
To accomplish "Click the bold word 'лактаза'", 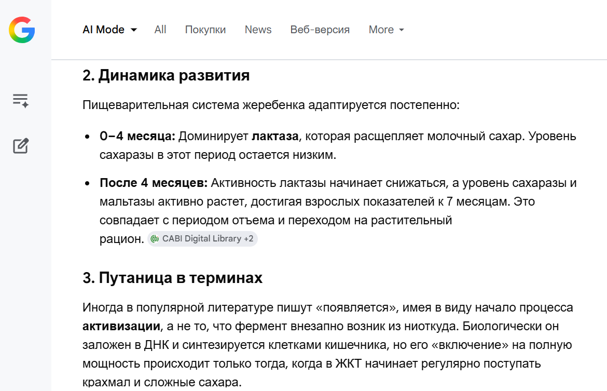I will point(275,137).
